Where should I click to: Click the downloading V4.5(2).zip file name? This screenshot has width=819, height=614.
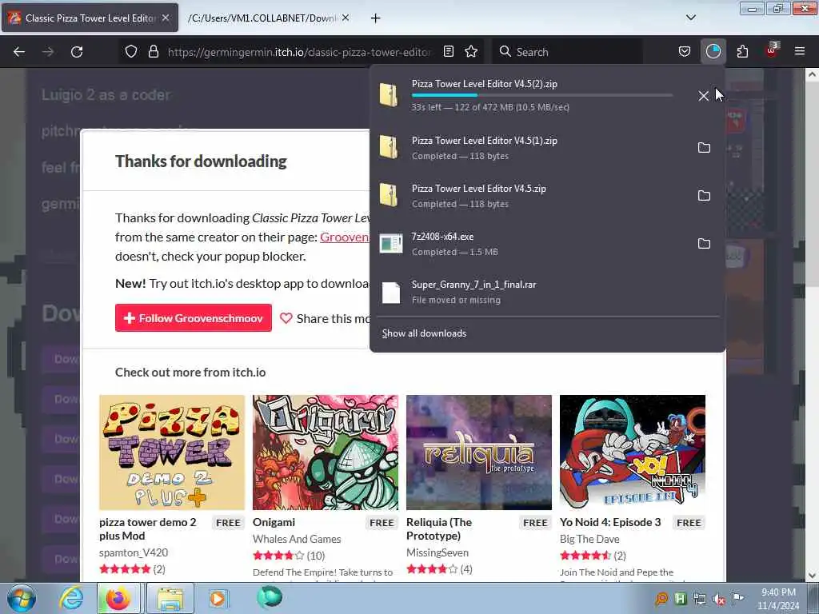pos(484,83)
